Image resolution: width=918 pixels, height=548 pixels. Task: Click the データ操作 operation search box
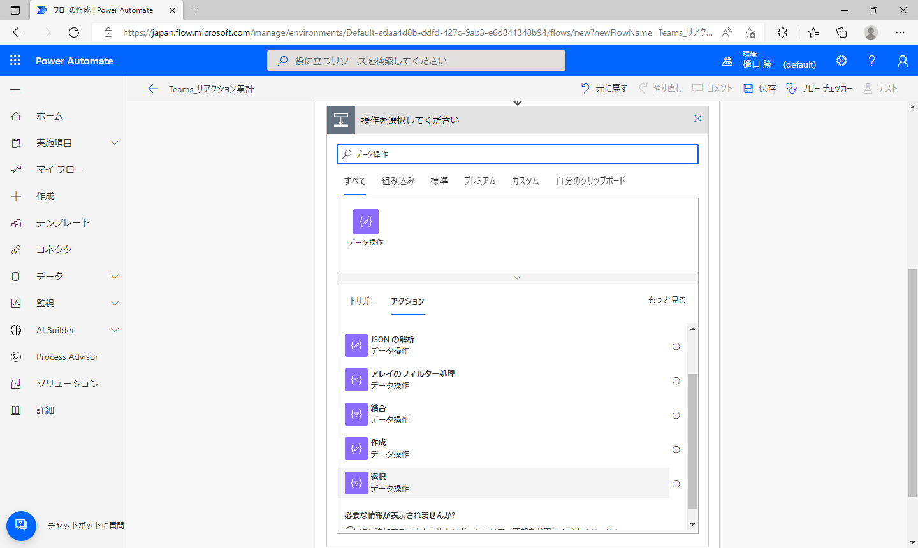tap(517, 154)
